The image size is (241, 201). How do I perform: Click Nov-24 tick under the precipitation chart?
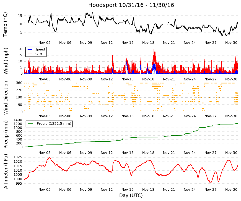(x=190, y=153)
